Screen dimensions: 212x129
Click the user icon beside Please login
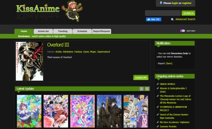coord(161,3)
